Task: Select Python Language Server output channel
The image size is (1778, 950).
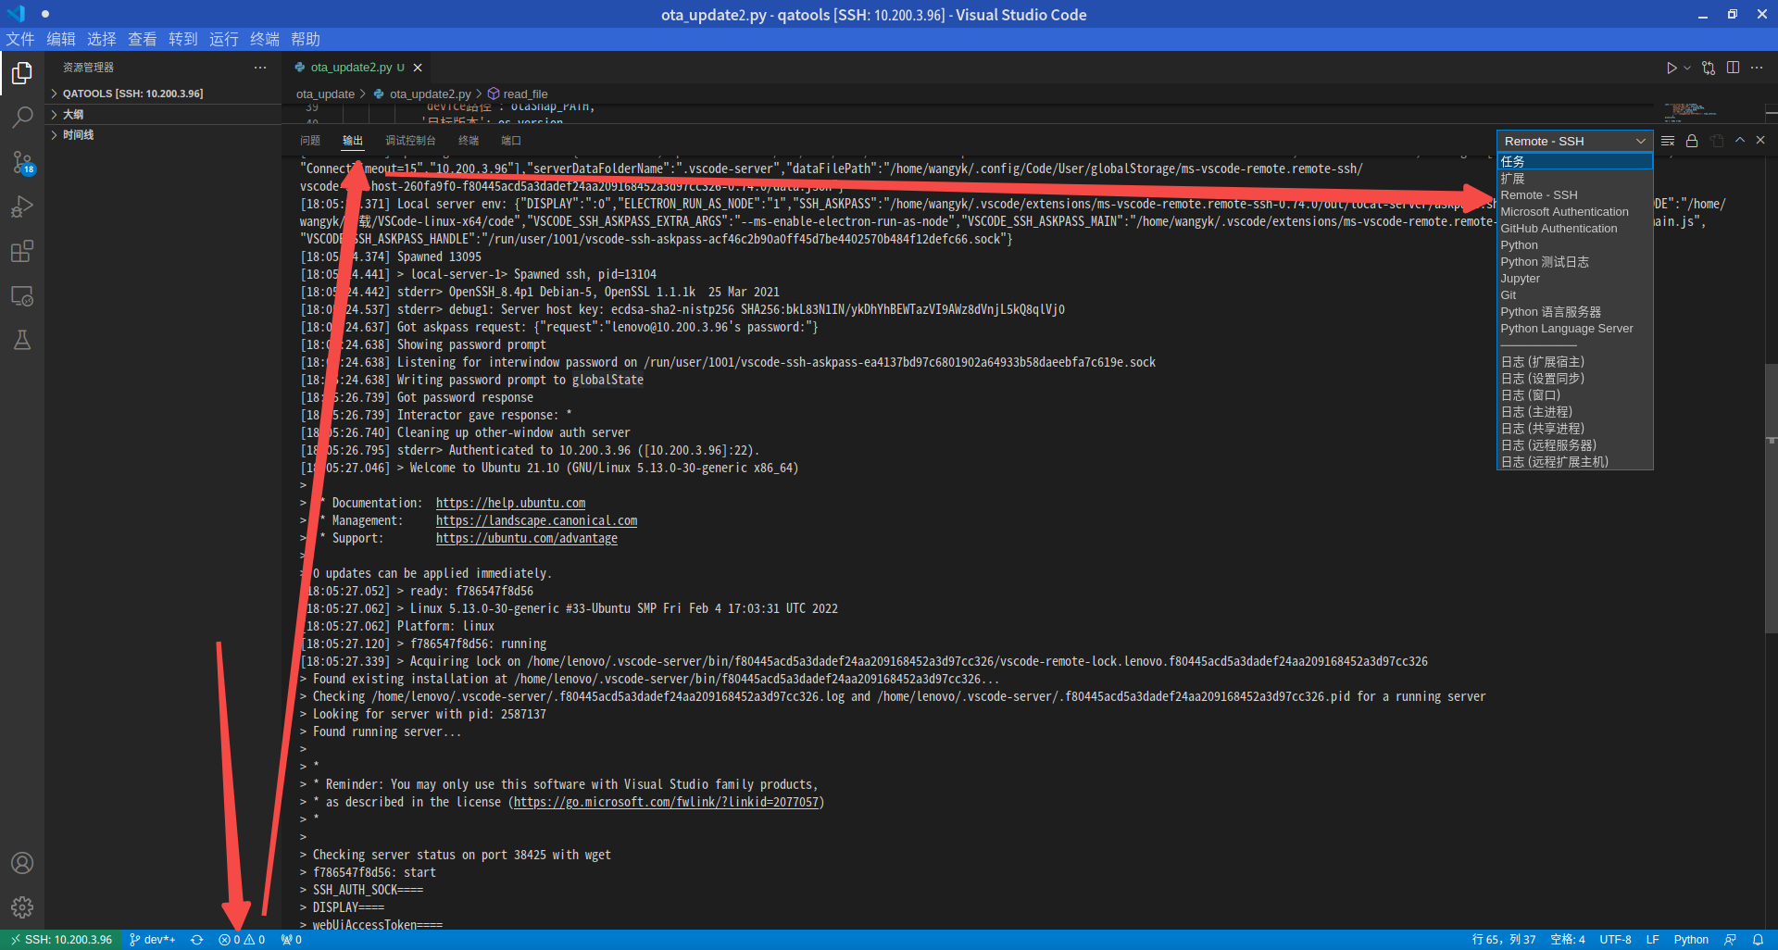Action: point(1574,329)
